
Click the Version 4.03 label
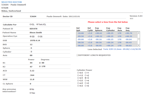(x=136, y=16)
